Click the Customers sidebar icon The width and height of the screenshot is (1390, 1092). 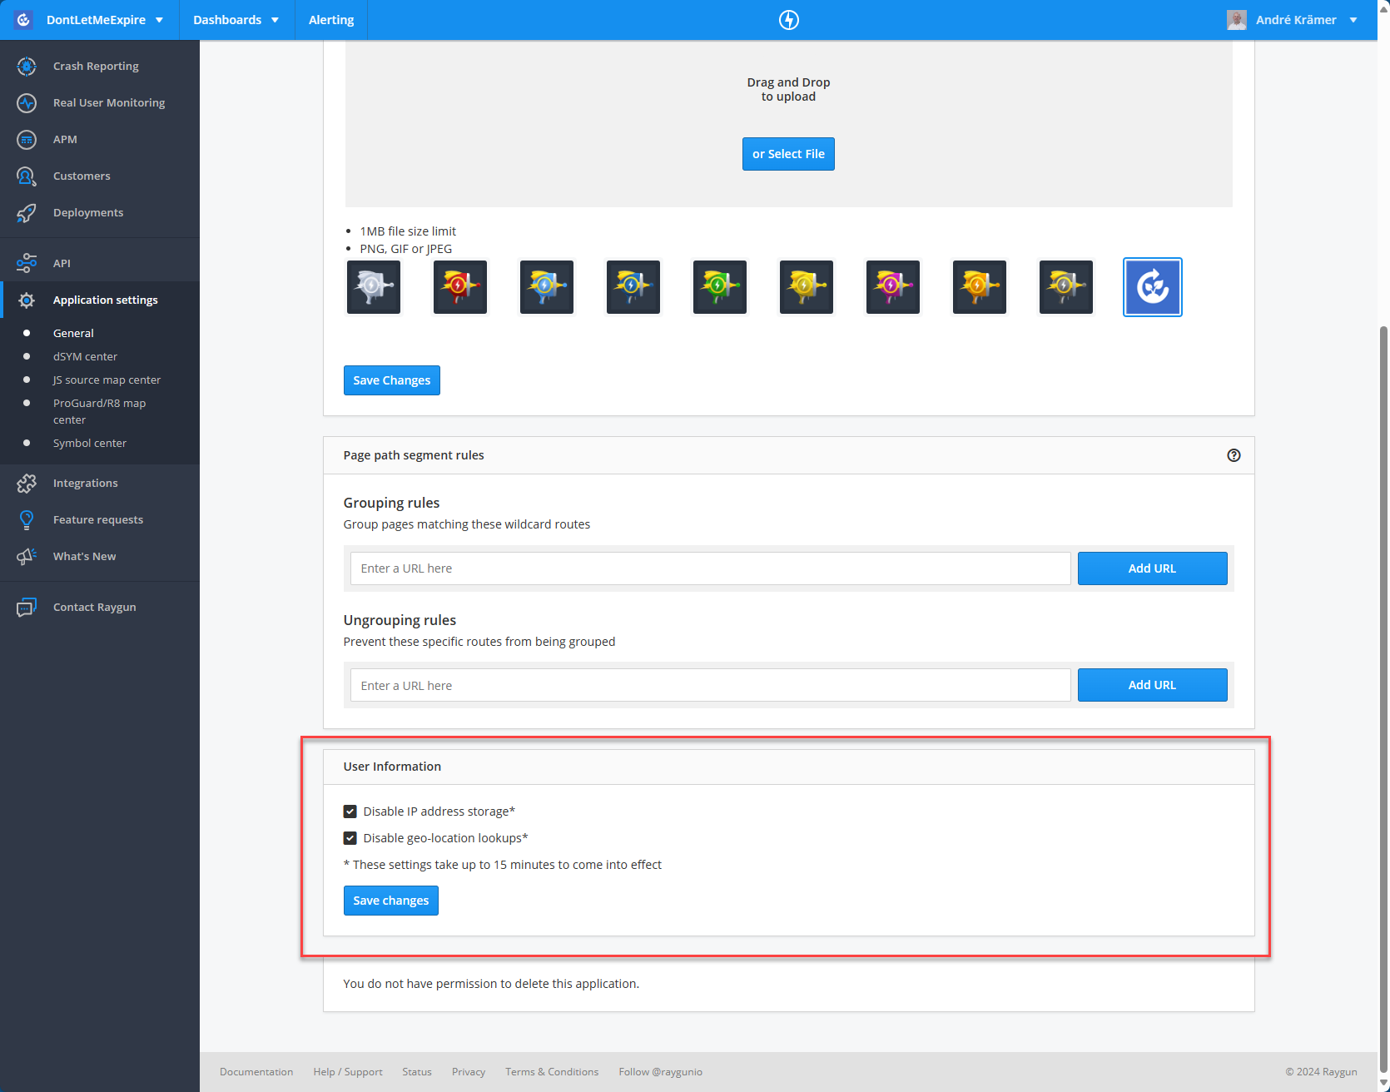click(x=27, y=176)
